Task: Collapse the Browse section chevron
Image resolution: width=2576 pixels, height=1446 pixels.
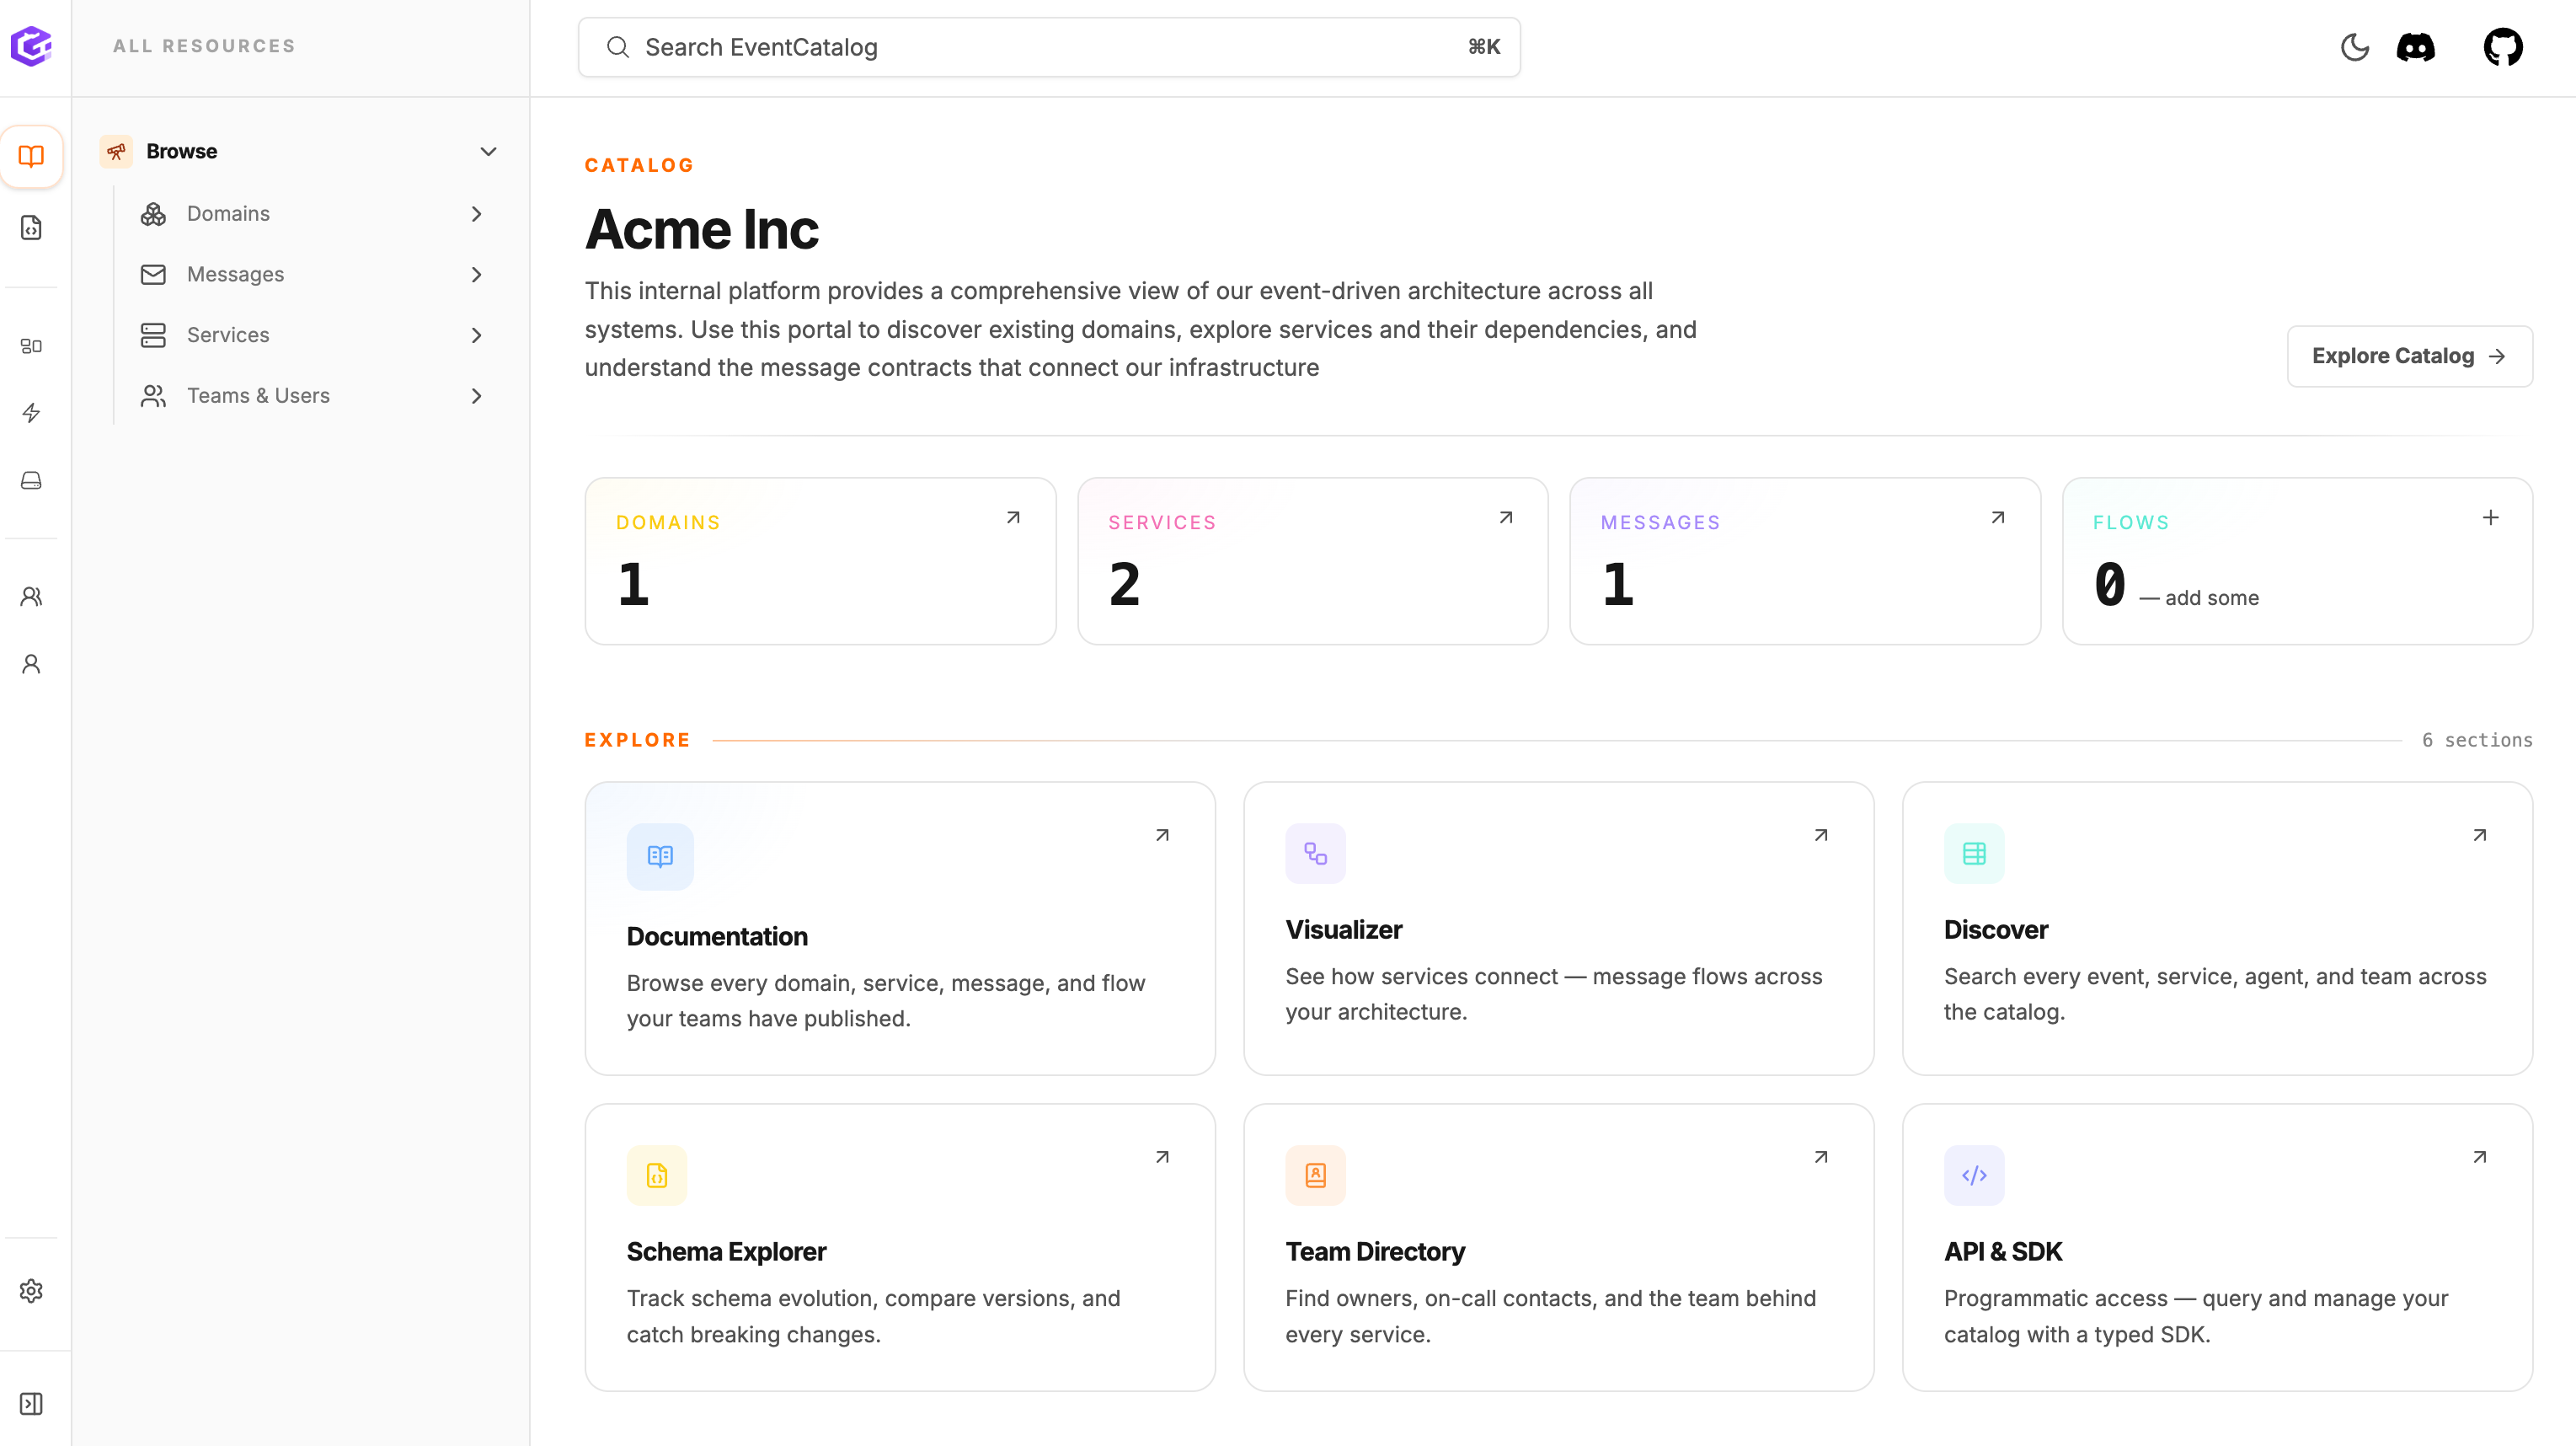Action: [488, 152]
